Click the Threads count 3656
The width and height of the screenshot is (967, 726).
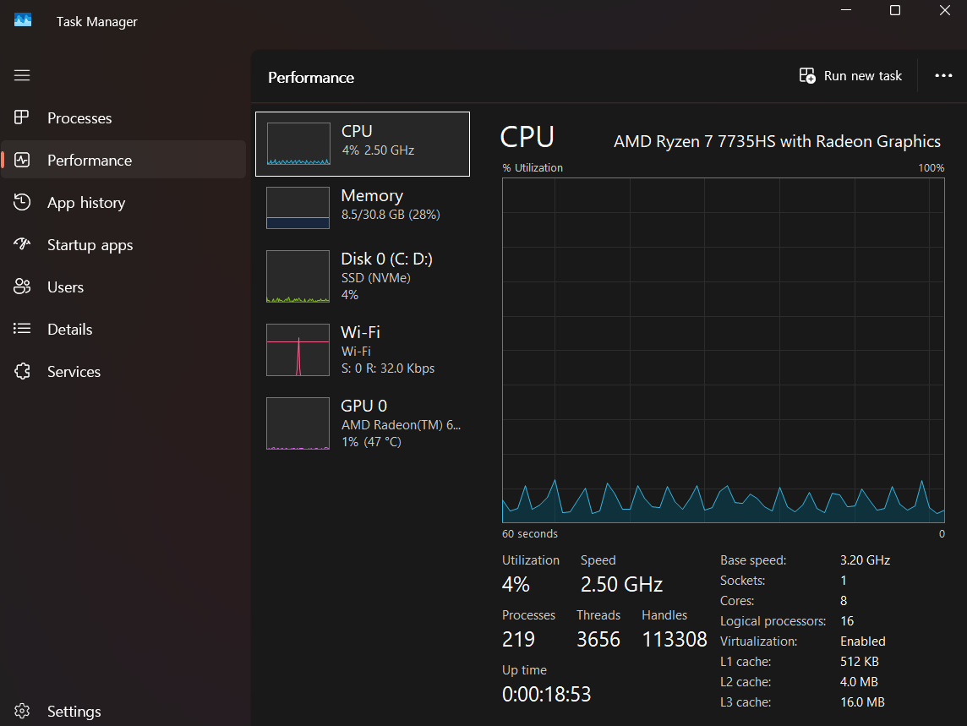point(598,639)
